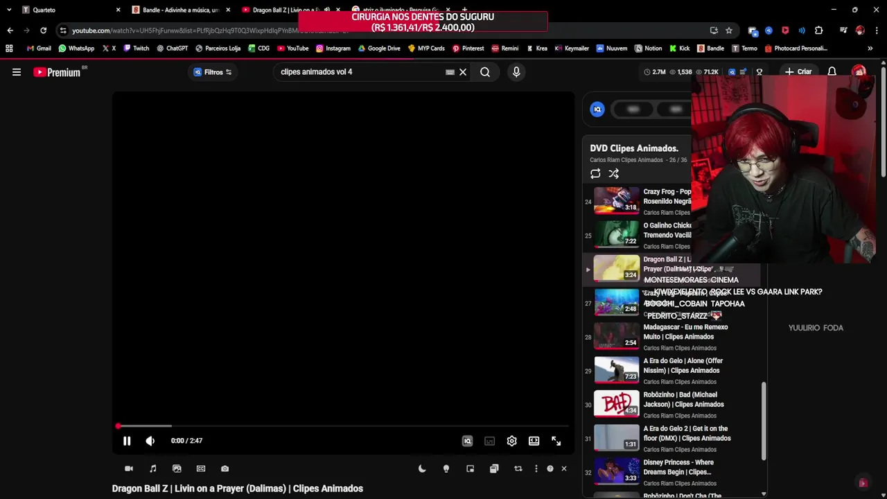Toggle dark mode moon icon
Viewport: 887px width, 499px height.
(422, 469)
